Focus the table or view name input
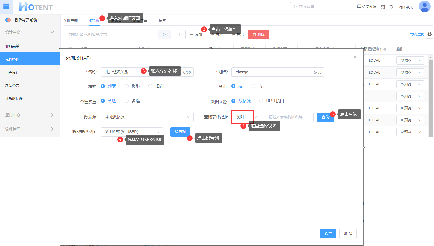Screen dimensions: 434x246 pos(289,117)
